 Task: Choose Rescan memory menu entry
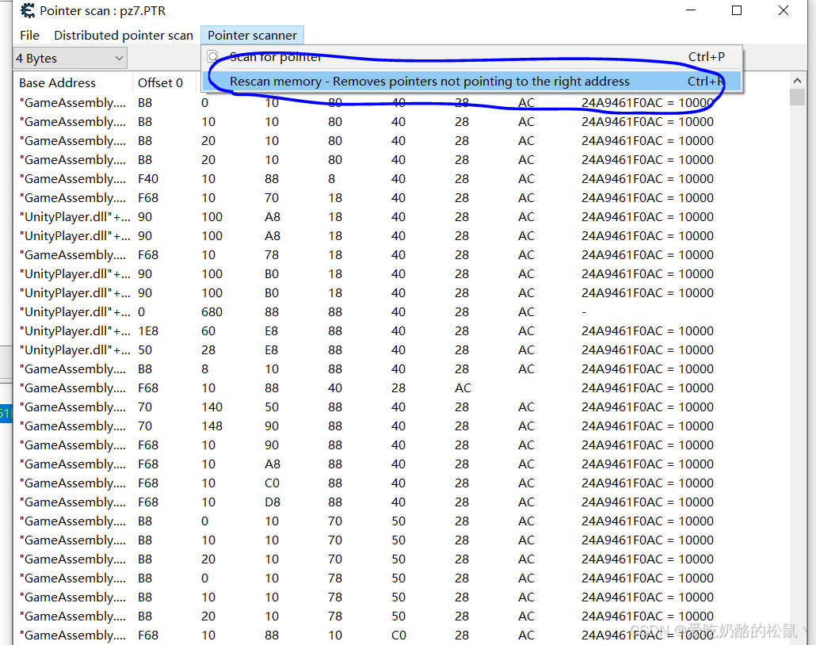[472, 81]
